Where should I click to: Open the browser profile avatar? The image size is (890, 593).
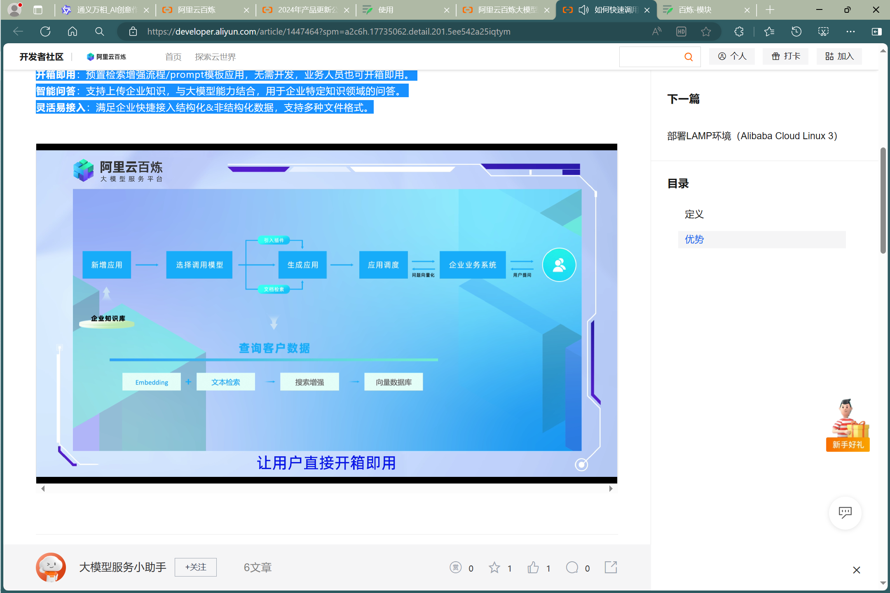pos(15,9)
